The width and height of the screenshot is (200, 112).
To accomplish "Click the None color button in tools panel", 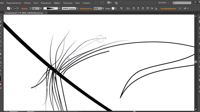I will [x=1, y=84].
